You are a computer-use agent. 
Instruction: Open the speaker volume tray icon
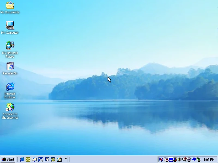[x=179, y=159]
